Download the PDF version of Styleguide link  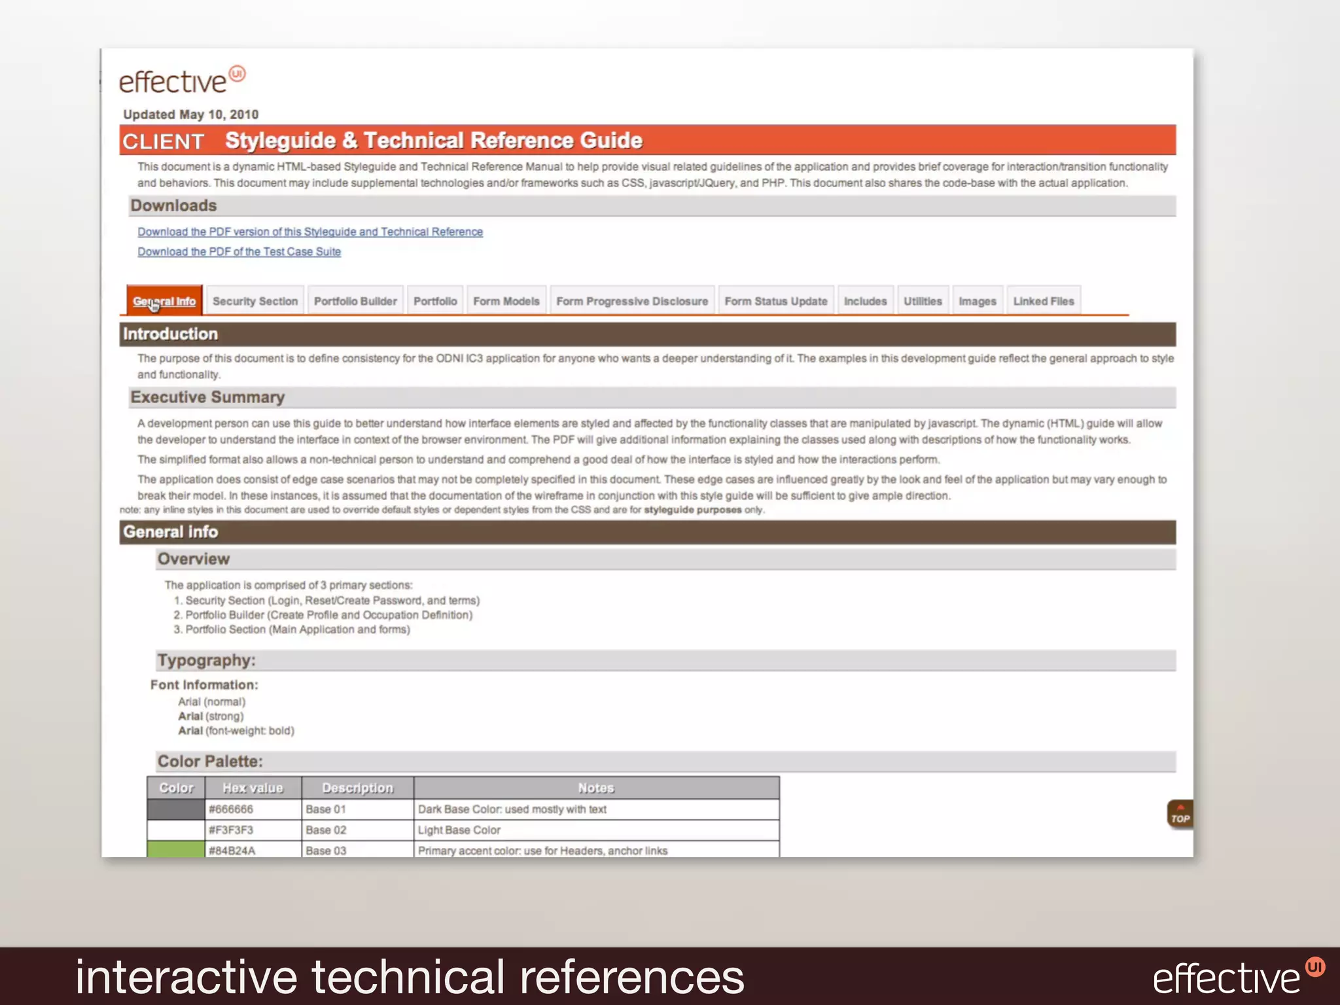coord(310,232)
